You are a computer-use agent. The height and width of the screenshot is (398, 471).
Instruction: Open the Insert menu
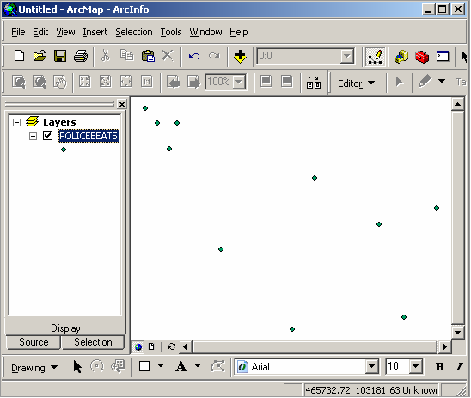(x=95, y=32)
